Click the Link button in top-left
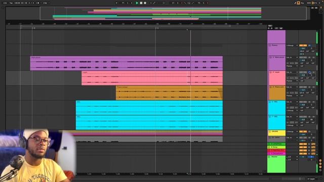 pos(5,3)
